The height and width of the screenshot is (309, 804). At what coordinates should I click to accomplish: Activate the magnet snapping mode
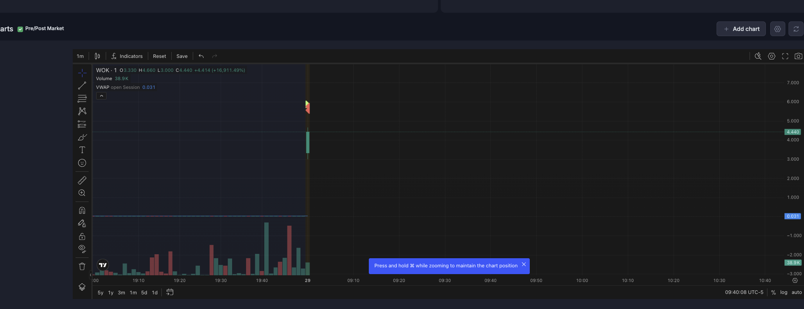82,210
